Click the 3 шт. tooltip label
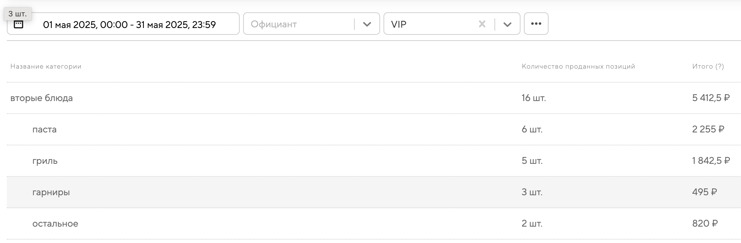Viewport: 741px width, 243px height. pos(17,14)
